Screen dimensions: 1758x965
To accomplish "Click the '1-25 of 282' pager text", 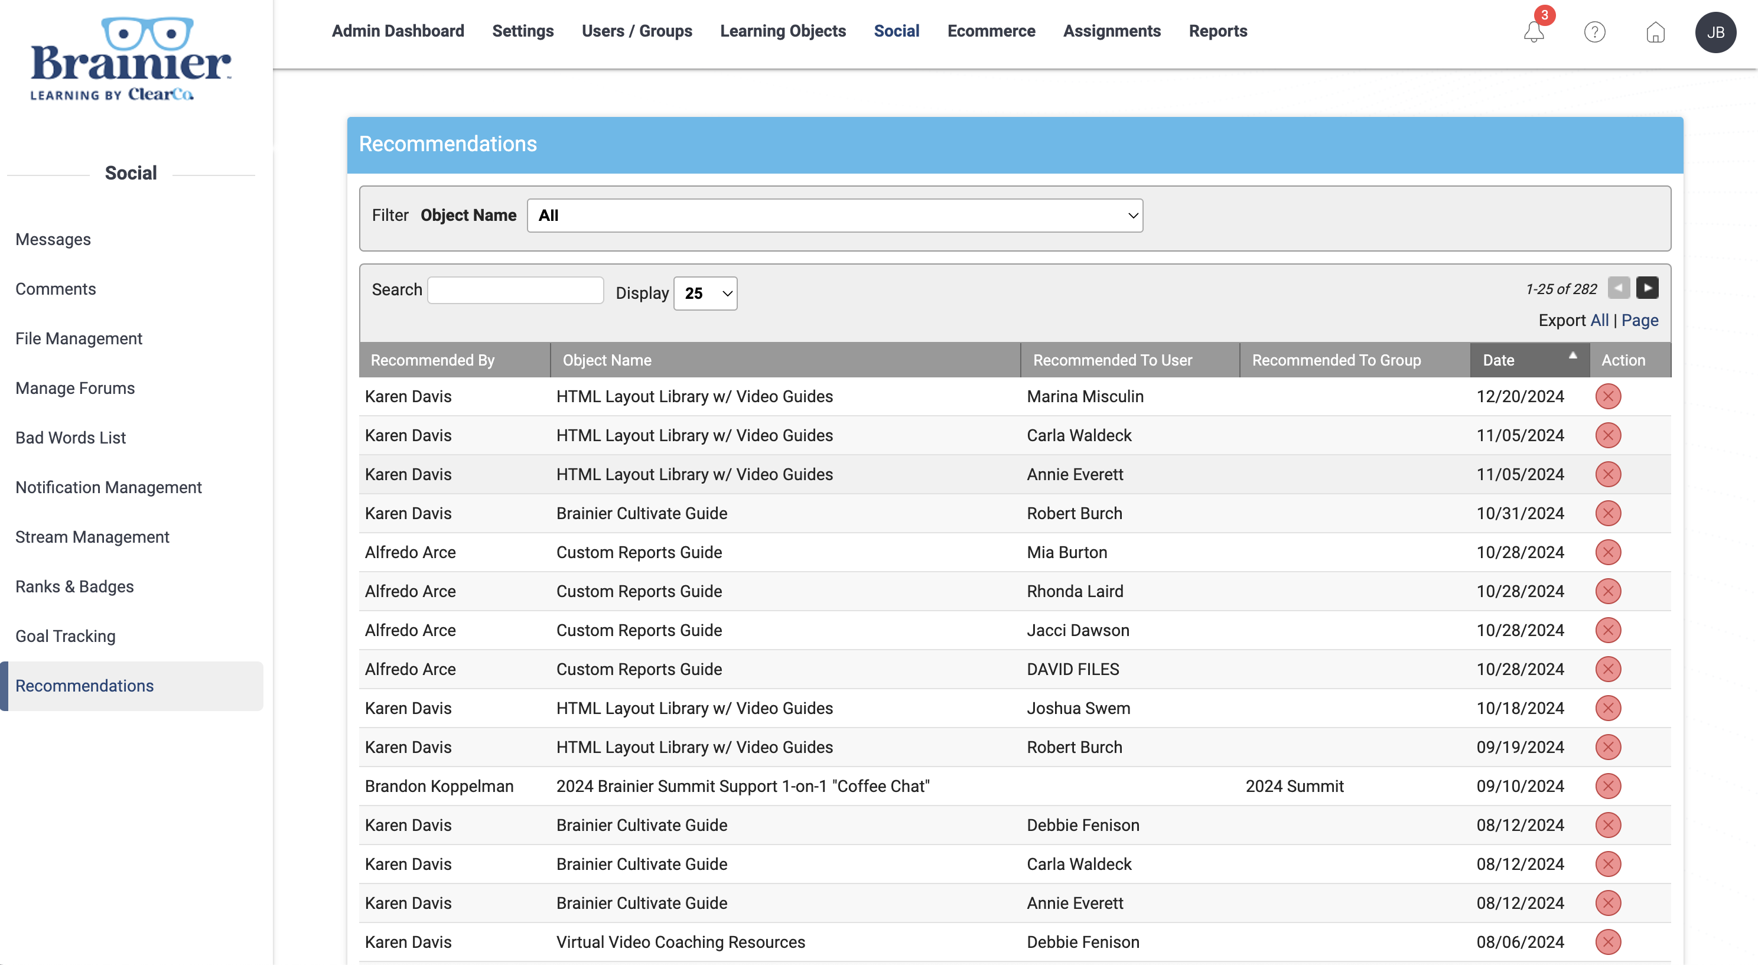I will [1561, 289].
